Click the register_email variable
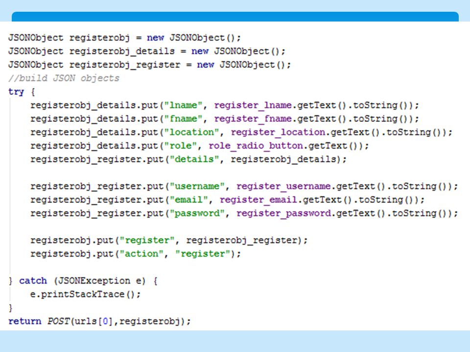Image resolution: width=470 pixels, height=352 pixels. [258, 200]
